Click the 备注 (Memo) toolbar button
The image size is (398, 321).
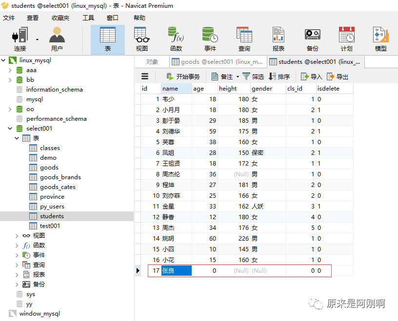(222, 76)
